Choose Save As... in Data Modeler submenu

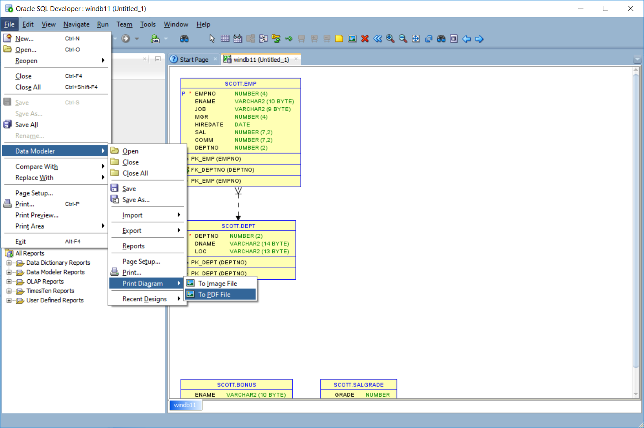pyautogui.click(x=147, y=199)
